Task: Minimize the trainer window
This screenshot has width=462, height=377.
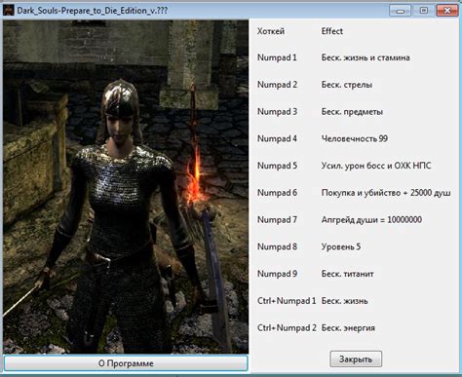Action: pyautogui.click(x=400, y=11)
